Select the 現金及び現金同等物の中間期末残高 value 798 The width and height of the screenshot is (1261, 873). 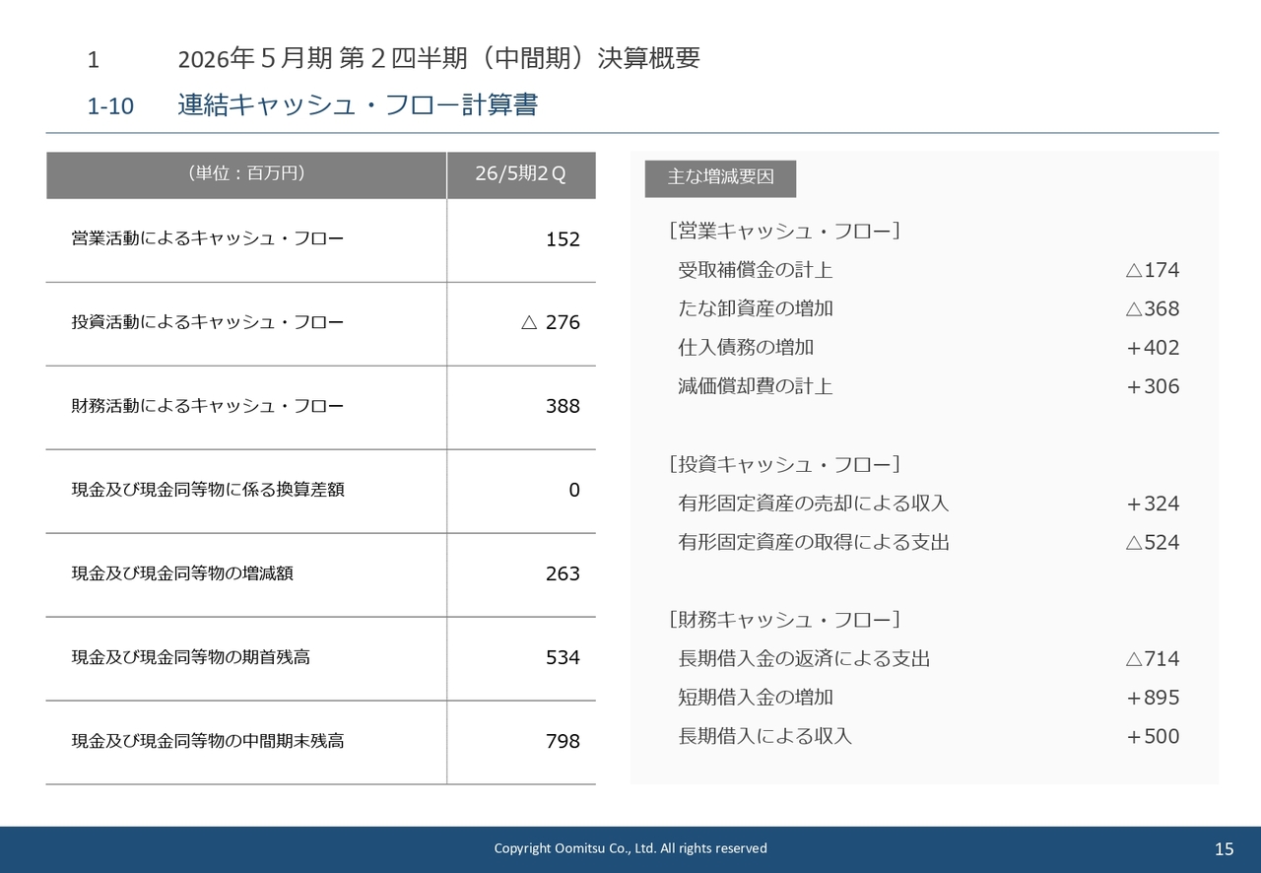(x=563, y=741)
